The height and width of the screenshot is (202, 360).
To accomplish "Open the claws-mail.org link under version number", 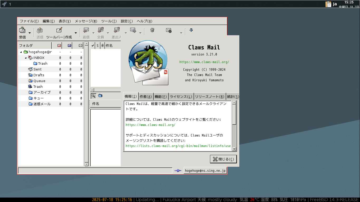I will pos(204,62).
